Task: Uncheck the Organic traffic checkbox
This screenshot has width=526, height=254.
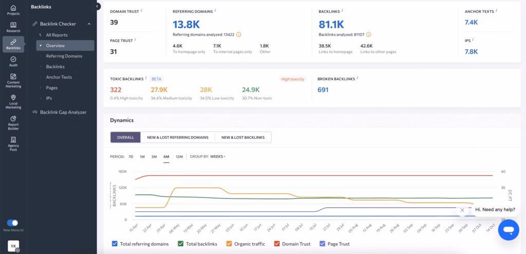Action: pyautogui.click(x=229, y=244)
